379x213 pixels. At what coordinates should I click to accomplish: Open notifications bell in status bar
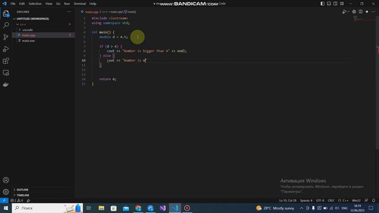click(x=374, y=201)
